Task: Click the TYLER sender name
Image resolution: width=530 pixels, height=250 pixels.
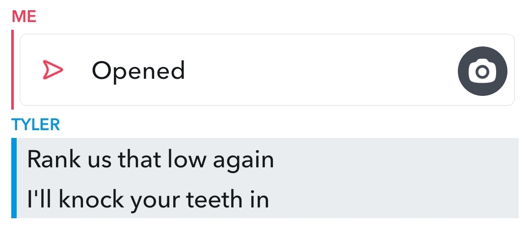Action: click(x=35, y=125)
